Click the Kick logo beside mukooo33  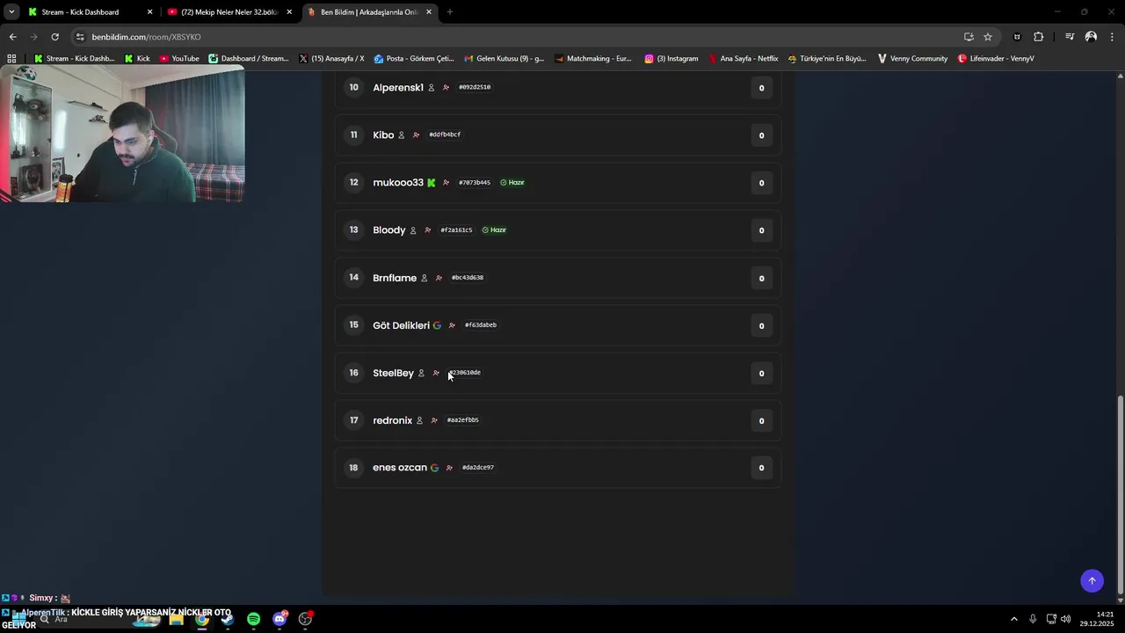coord(431,183)
